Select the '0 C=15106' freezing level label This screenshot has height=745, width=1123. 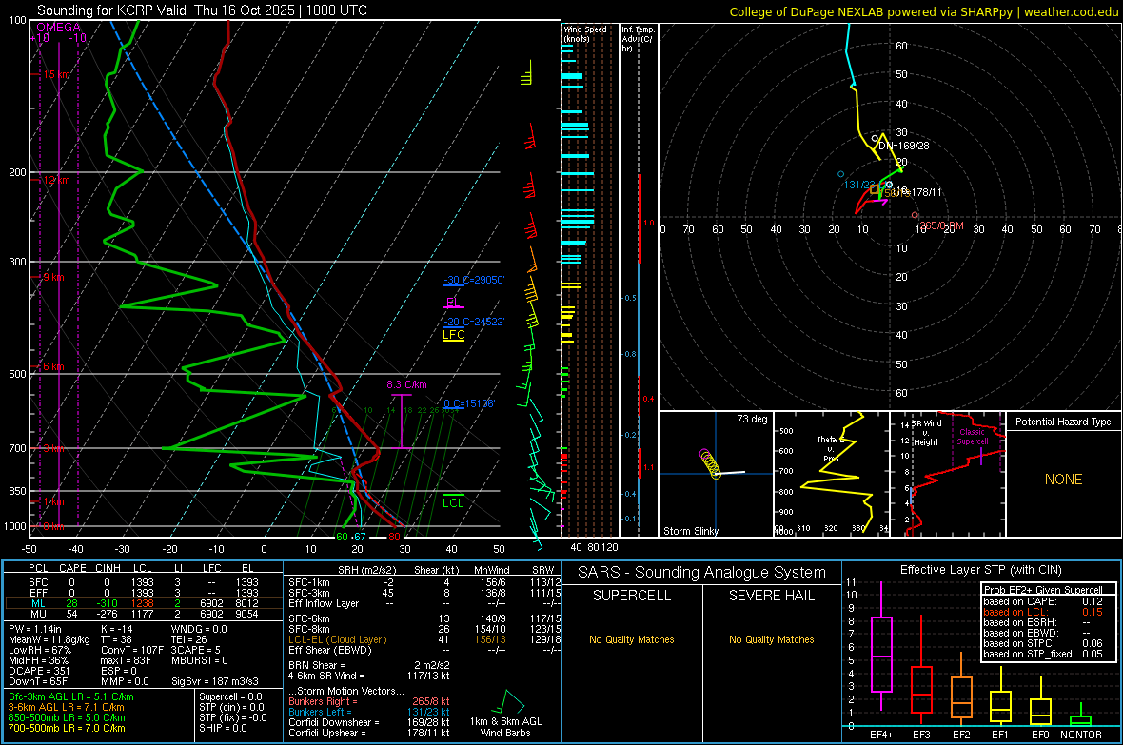(x=469, y=403)
